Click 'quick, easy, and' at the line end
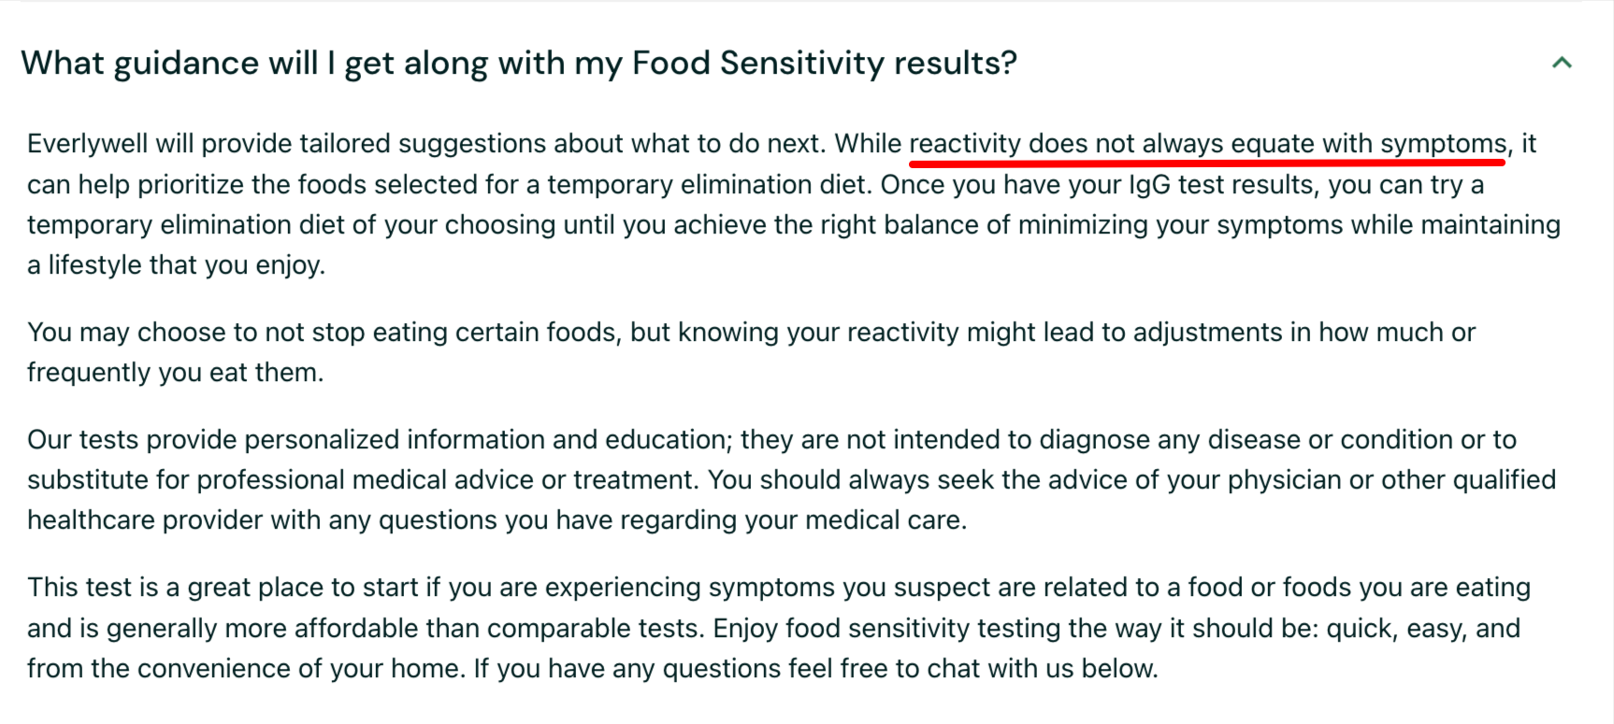The width and height of the screenshot is (1614, 724). 1423,628
